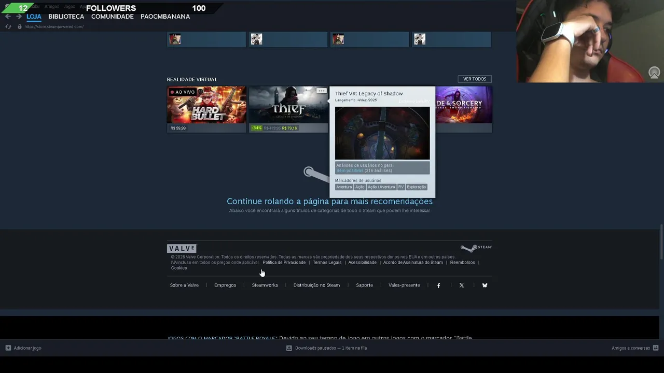Click the fourth friend avatar card

click(x=451, y=39)
